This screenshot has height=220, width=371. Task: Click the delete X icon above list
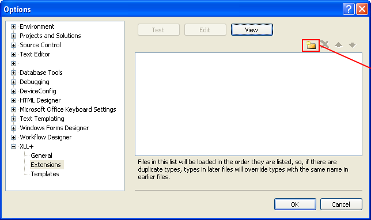pos(325,44)
